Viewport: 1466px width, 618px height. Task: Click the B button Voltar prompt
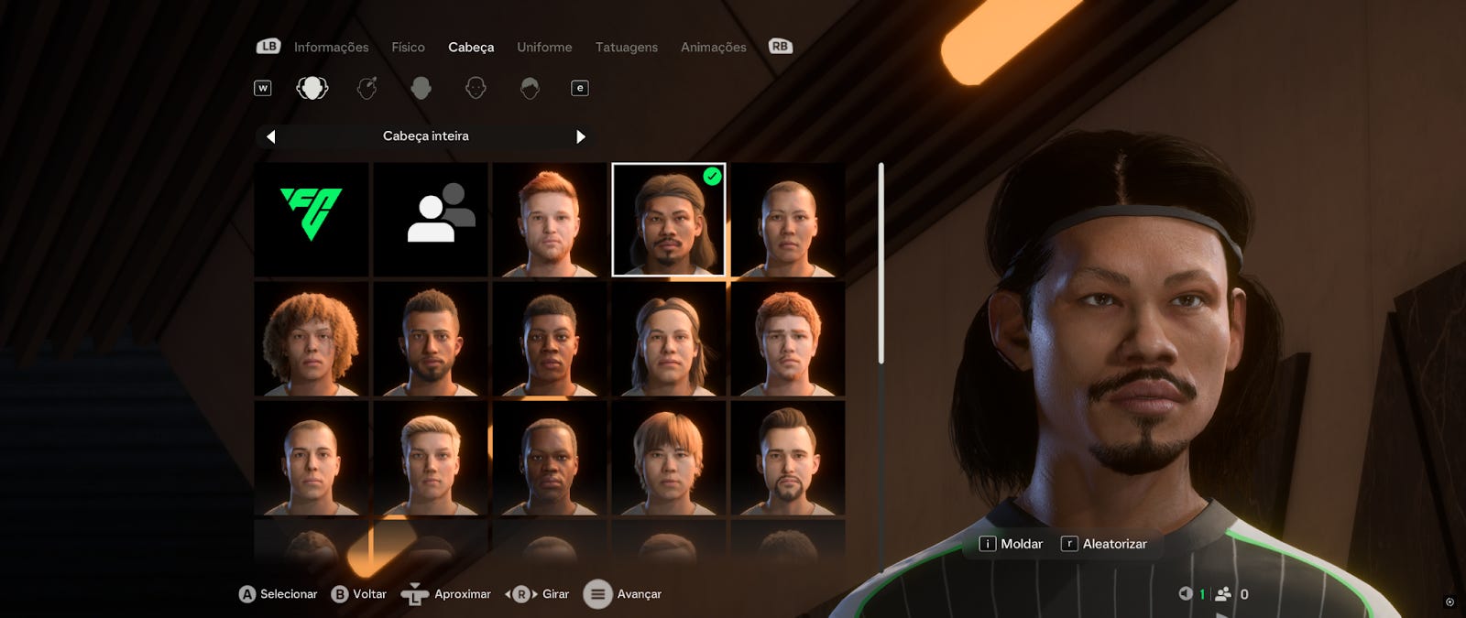coord(358,594)
